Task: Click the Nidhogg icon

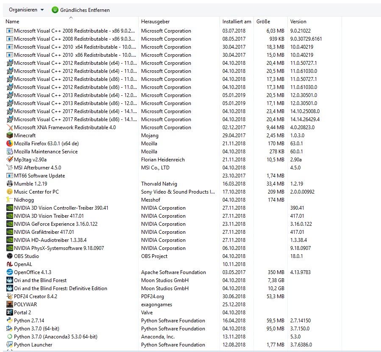Action: point(9,200)
